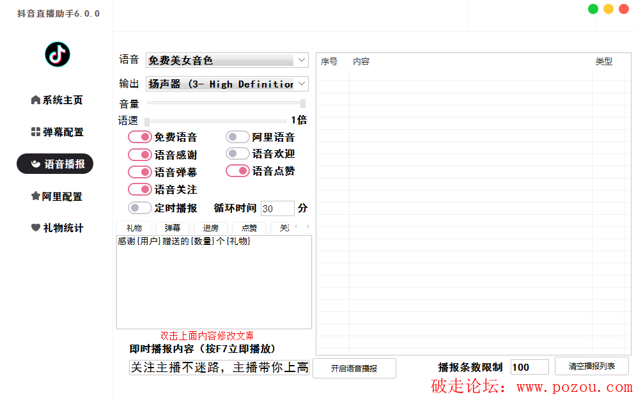Click the 清空播报列表 button
Screen dimensions: 636x397
(592, 366)
